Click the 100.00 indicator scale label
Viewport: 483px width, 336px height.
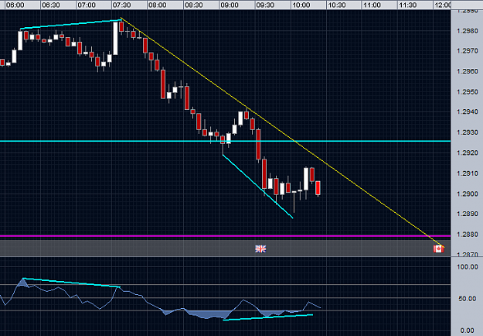tap(468, 267)
